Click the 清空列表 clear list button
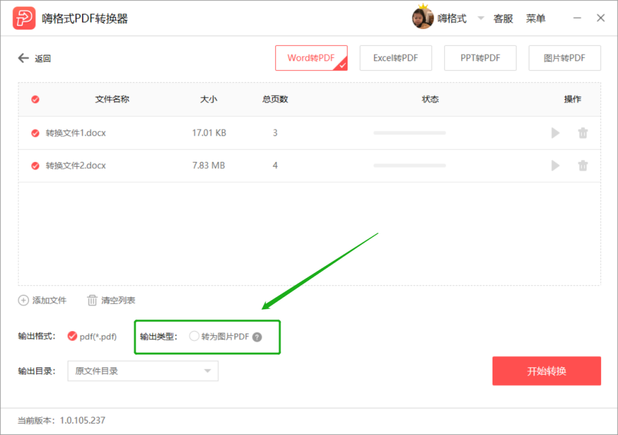Screen dimensions: 618x435 click(111, 300)
